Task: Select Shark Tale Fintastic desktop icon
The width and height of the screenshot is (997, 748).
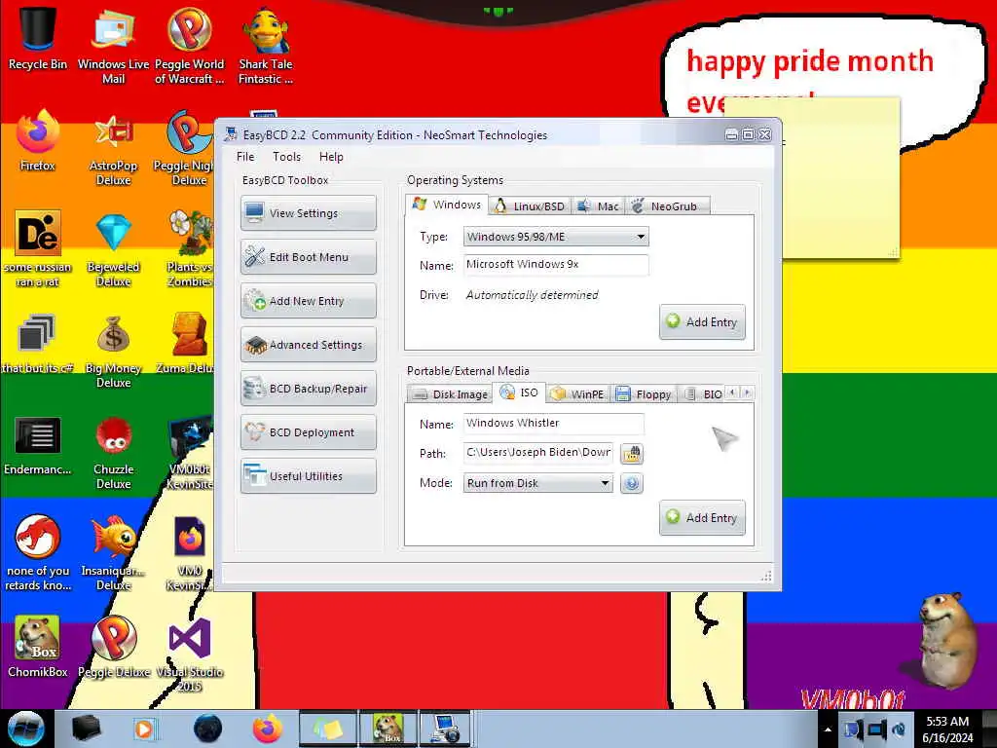Action: (266, 45)
